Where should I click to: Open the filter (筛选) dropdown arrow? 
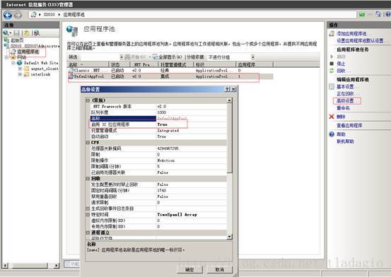tap(122, 57)
